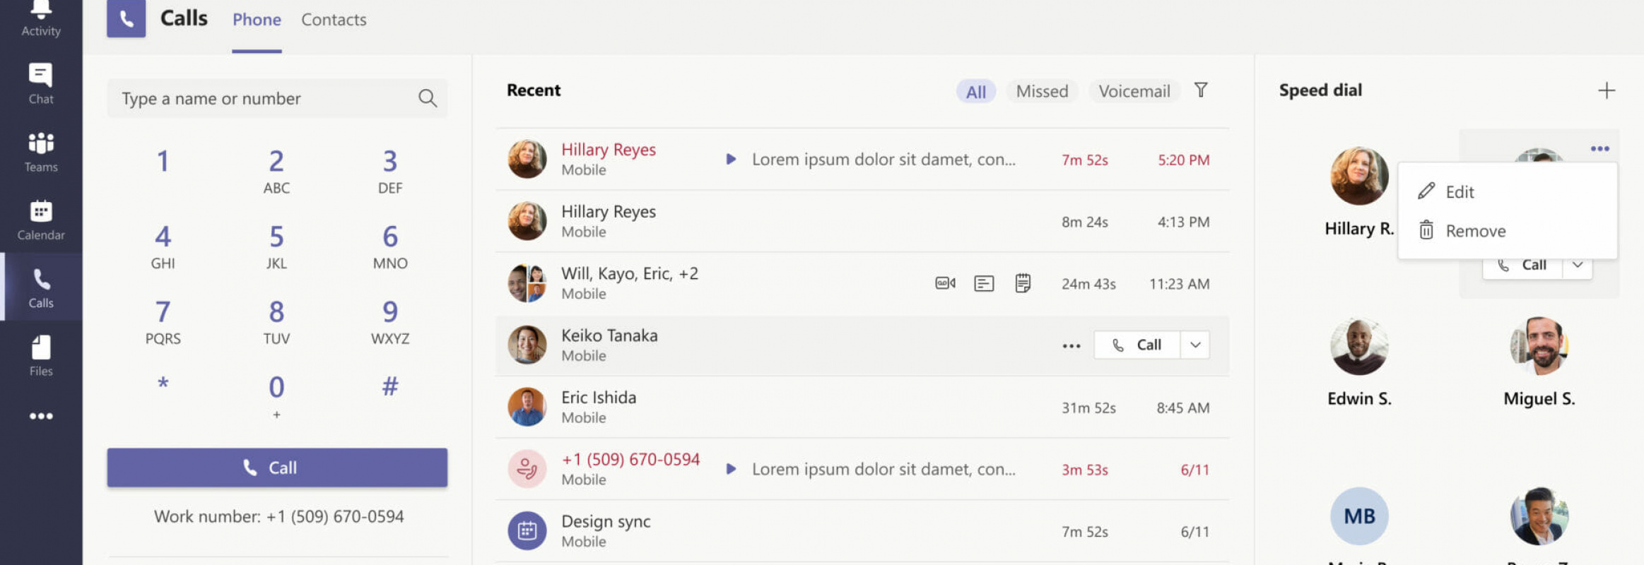Screen dimensions: 1644x565
Task: Go to Teams in the sidebar
Action: (x=40, y=151)
